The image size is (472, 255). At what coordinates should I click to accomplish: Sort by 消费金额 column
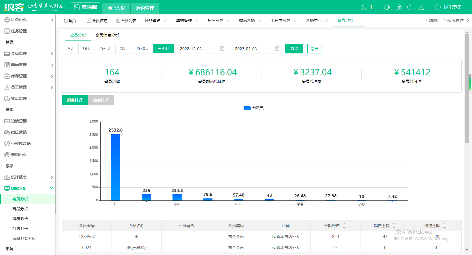[394, 226]
